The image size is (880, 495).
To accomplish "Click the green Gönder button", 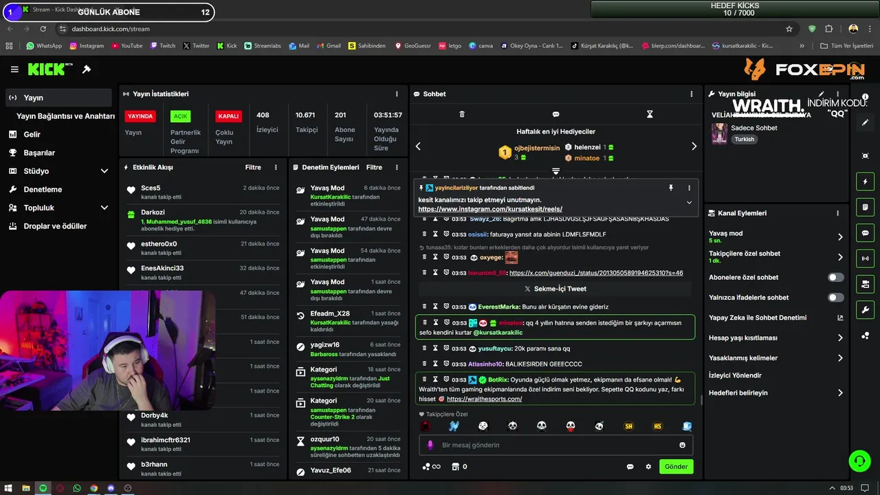I will tap(676, 467).
